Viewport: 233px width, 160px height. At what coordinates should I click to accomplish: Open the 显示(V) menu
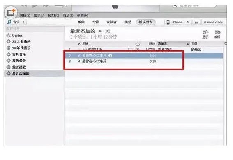(39, 15)
